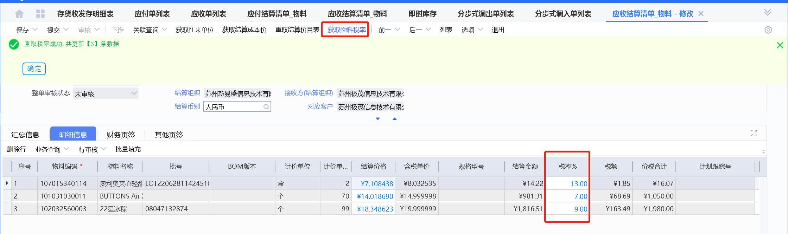Click the 税率% column header
Image resolution: width=788 pixels, height=234 pixels.
click(567, 166)
